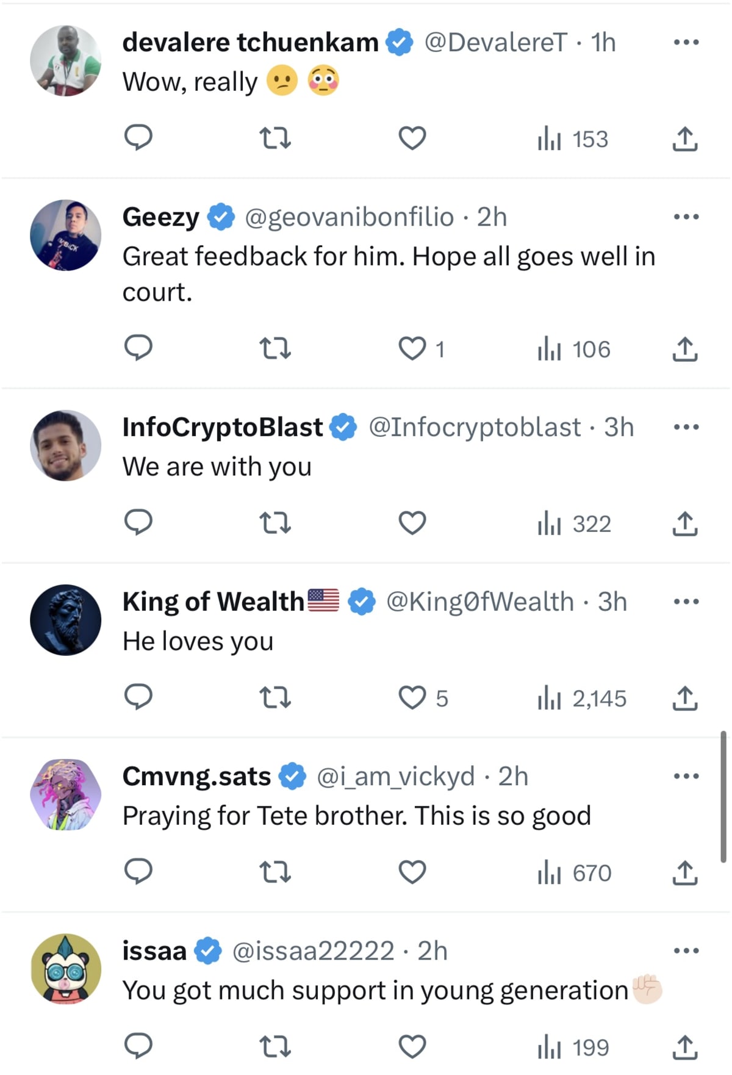Open more options menu on InfoCryptoBlast's tweet
The width and height of the screenshot is (732, 1075).
pos(686,427)
